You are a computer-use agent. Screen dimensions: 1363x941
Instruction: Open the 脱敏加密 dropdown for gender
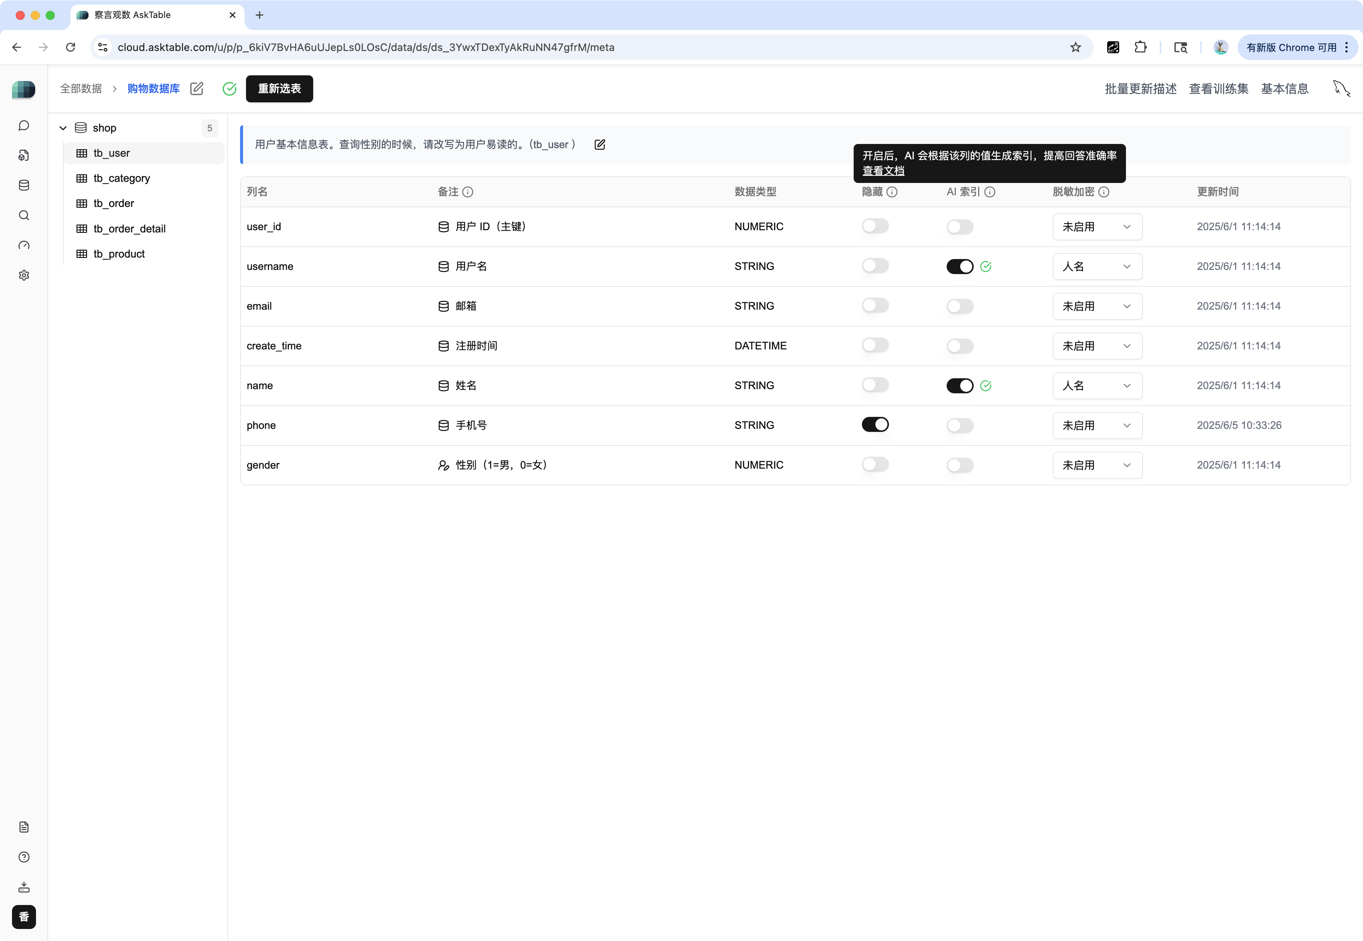click(1097, 465)
